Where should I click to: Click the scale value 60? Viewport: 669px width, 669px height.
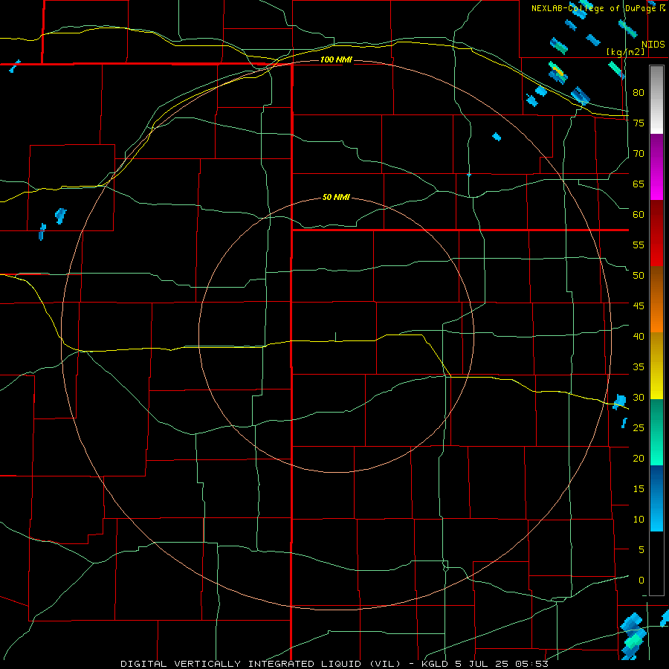coord(639,214)
